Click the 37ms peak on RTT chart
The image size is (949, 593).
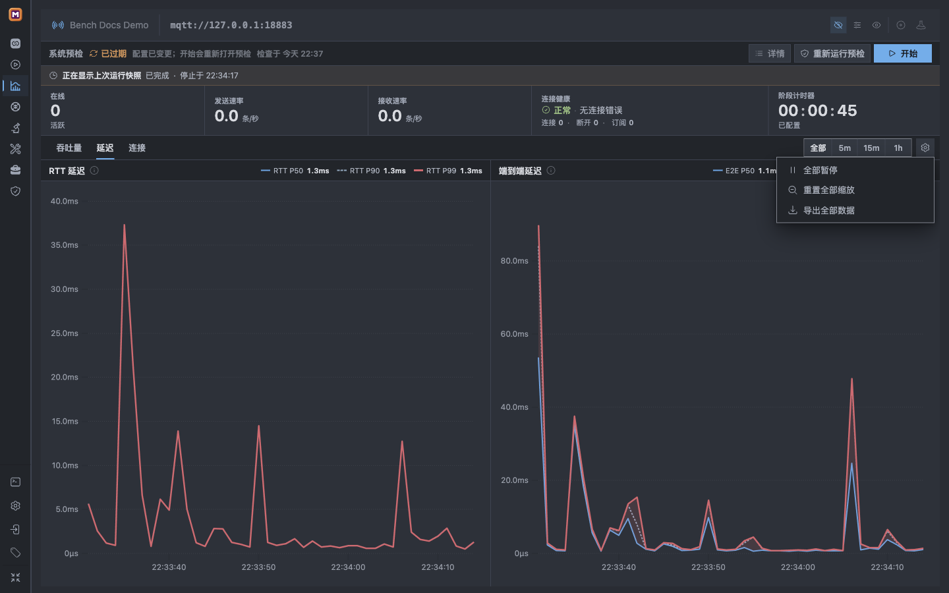coord(124,225)
